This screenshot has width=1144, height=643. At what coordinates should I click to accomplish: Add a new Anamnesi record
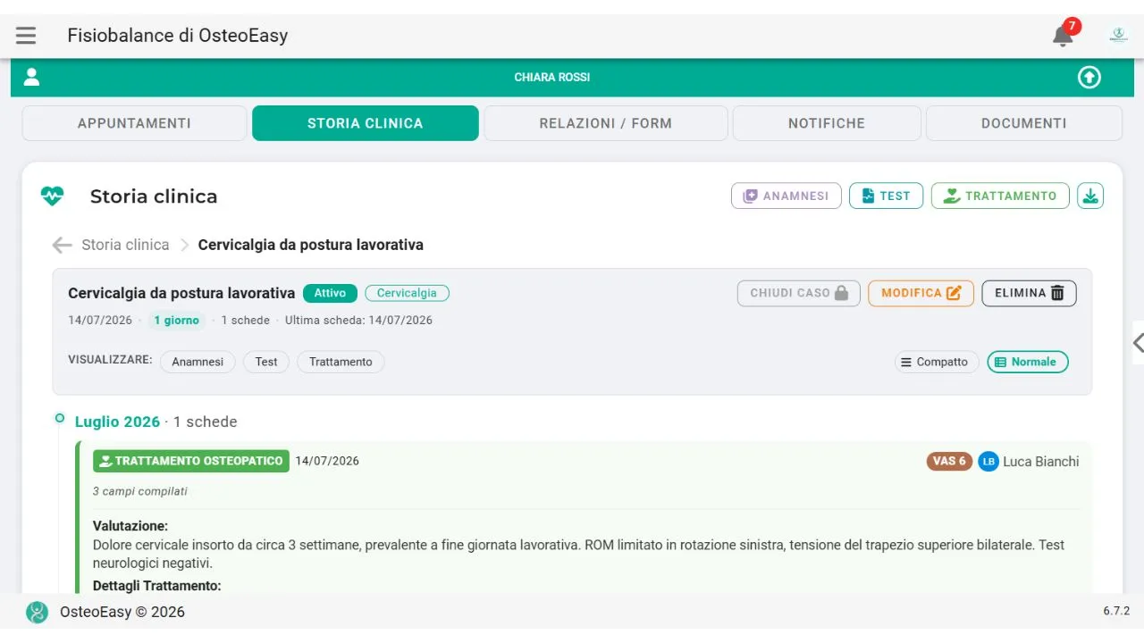click(x=786, y=196)
